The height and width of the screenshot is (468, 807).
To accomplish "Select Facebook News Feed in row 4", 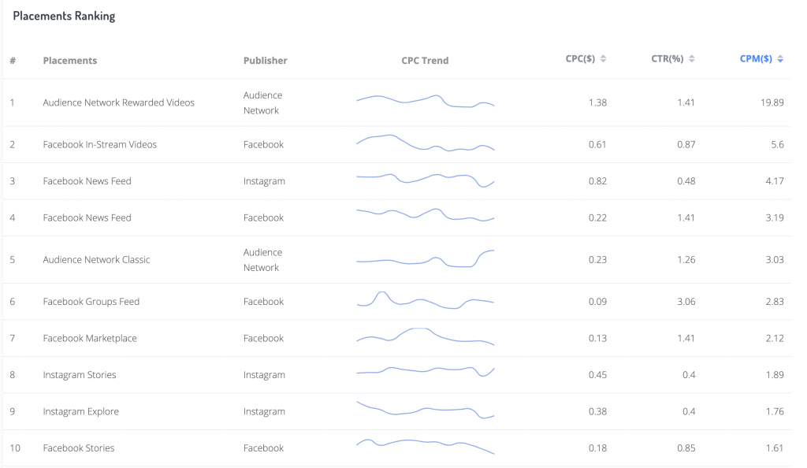I will [87, 217].
